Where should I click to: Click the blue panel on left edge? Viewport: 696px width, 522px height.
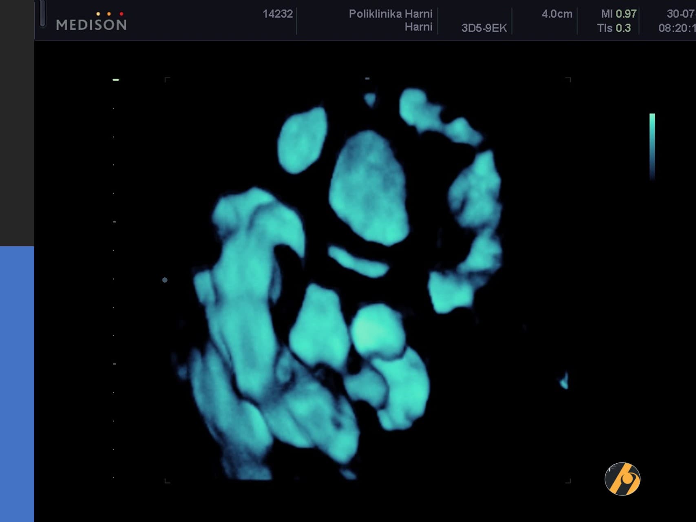[x=17, y=383]
